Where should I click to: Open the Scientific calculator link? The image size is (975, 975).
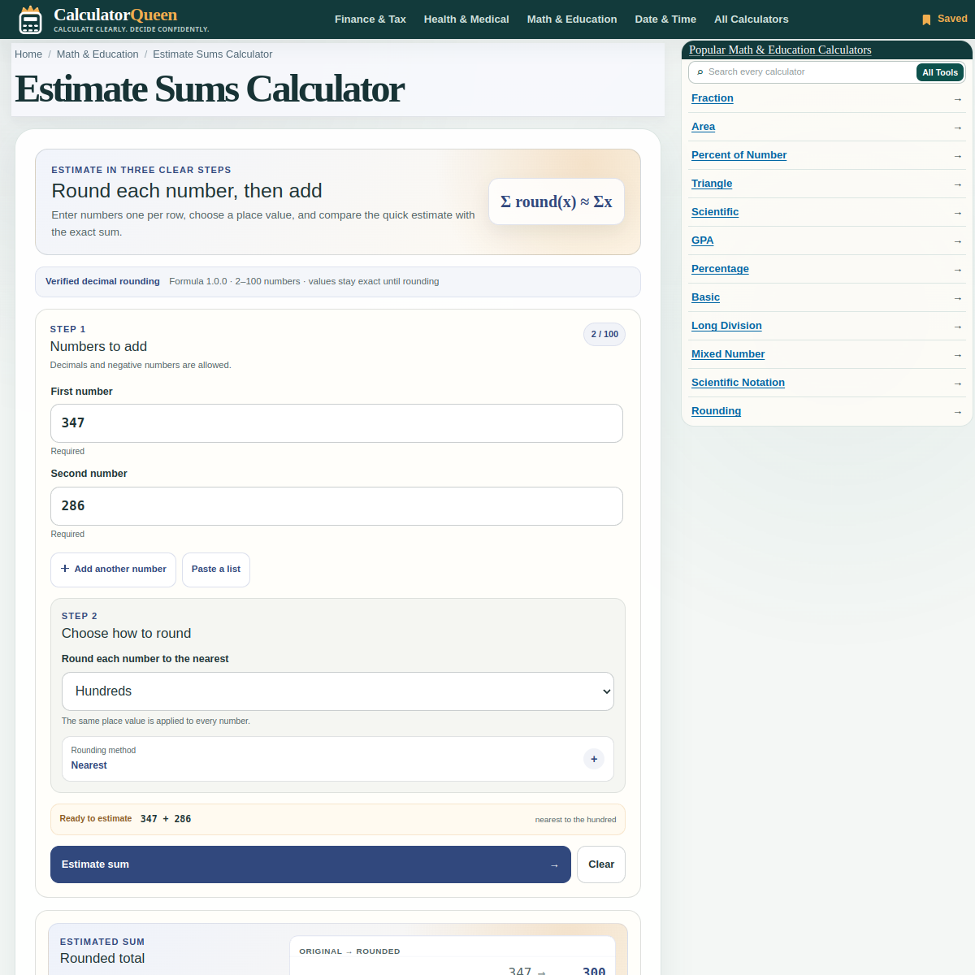[715, 212]
